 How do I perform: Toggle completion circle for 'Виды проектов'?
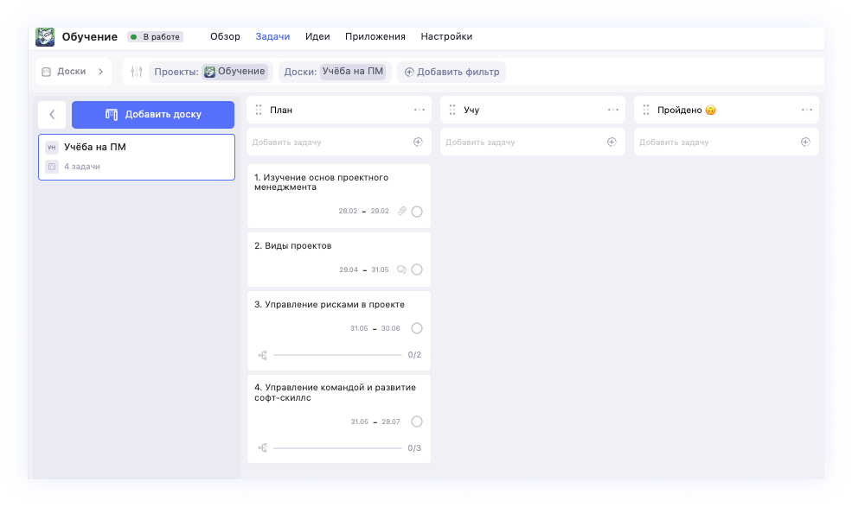(x=417, y=269)
